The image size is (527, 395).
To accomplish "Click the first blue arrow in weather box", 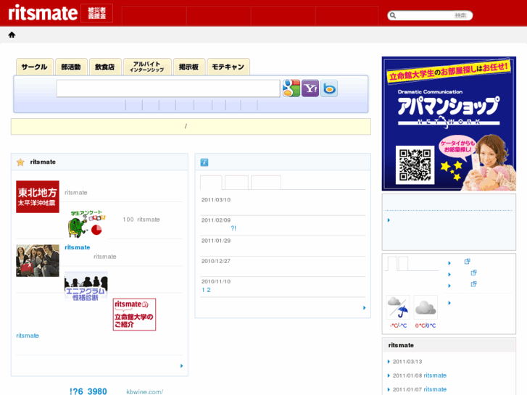I will coord(449,263).
